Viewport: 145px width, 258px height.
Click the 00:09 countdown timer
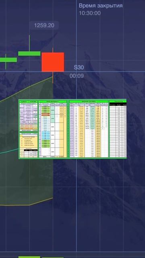(77, 76)
